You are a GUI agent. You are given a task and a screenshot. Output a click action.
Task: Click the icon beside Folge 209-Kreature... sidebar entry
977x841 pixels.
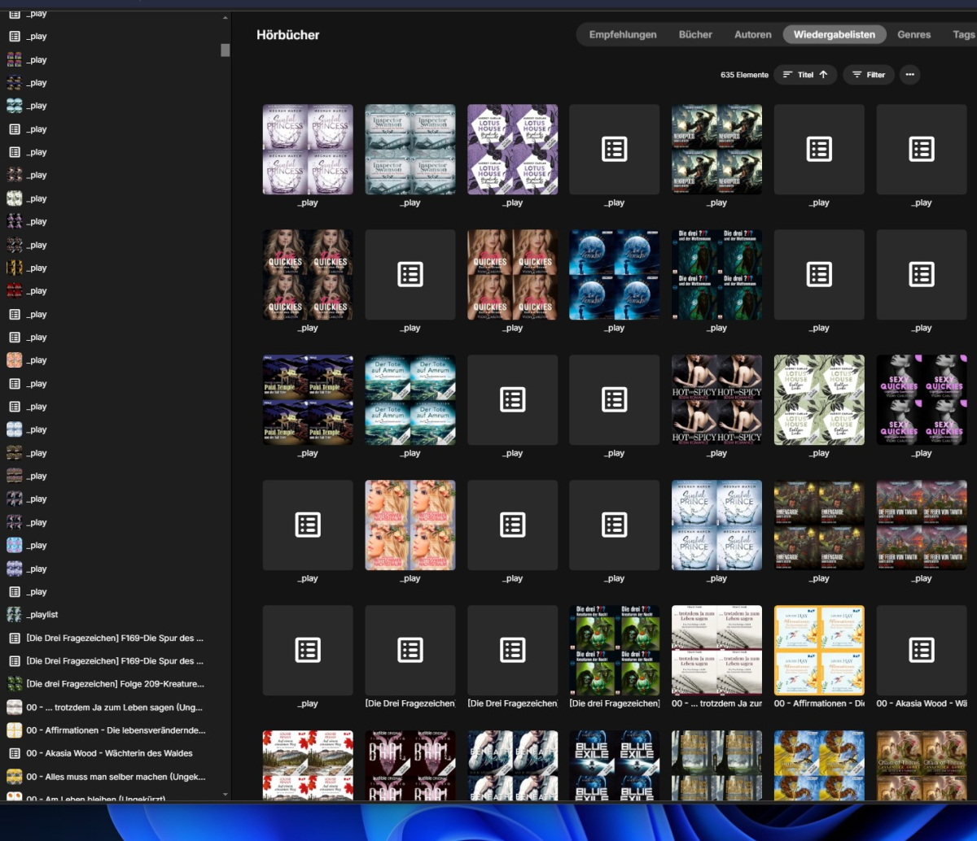point(14,684)
